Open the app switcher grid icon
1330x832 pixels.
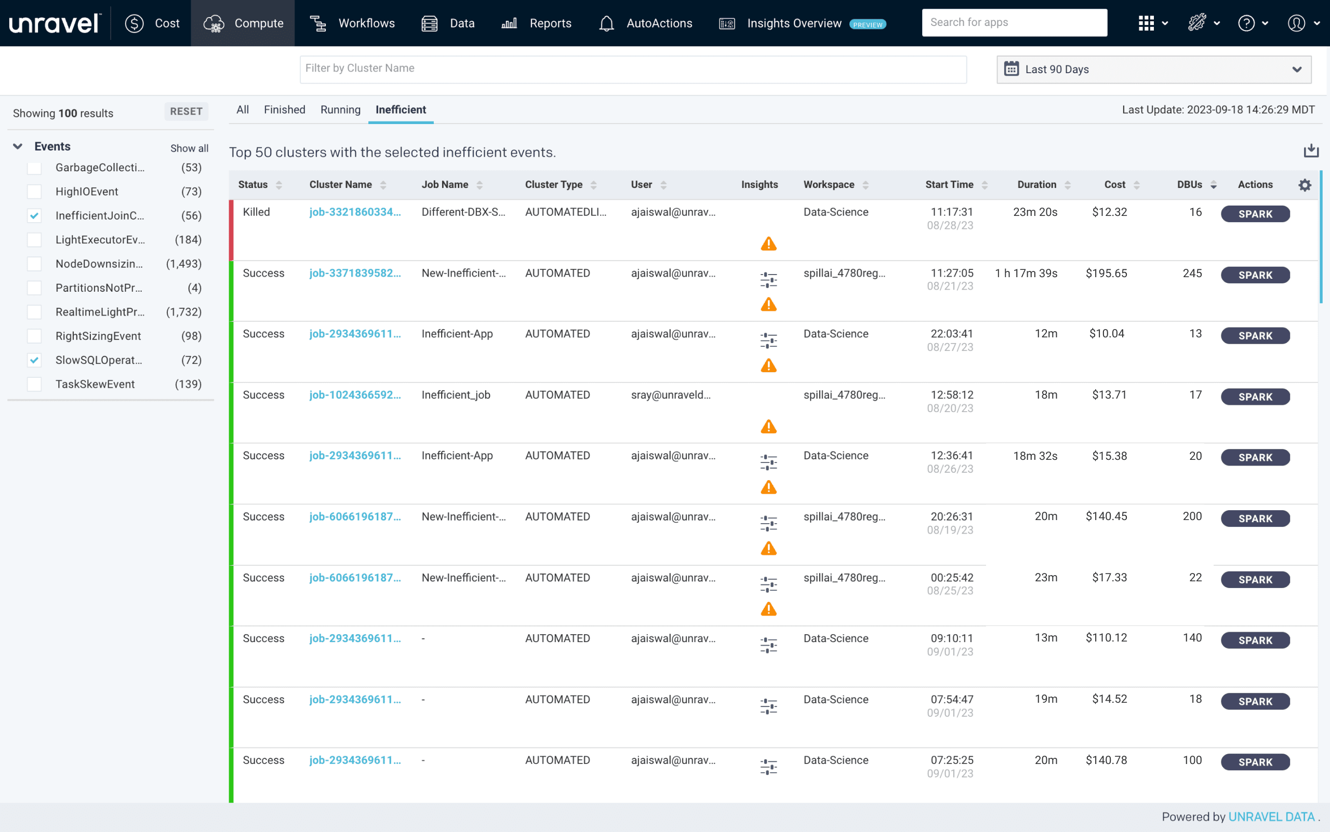click(x=1146, y=23)
